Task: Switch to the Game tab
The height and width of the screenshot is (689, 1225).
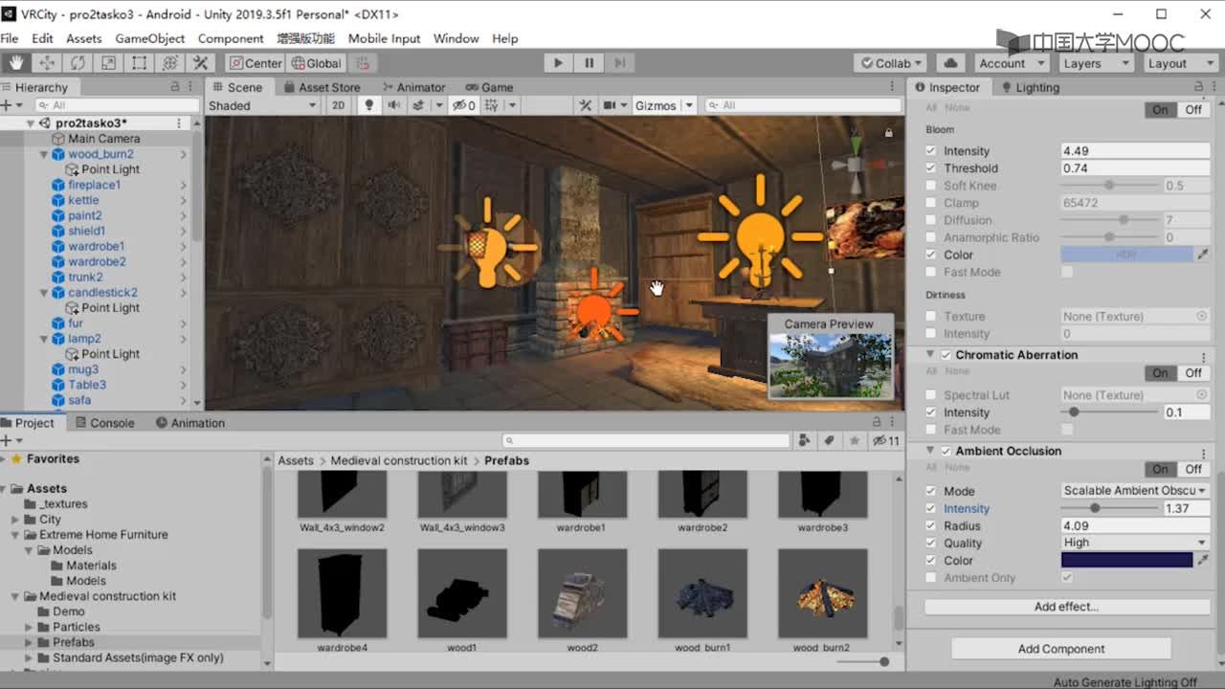Action: coord(489,87)
